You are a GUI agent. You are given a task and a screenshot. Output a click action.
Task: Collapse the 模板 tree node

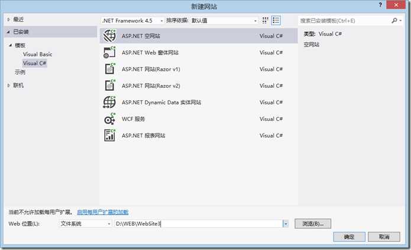point(11,45)
